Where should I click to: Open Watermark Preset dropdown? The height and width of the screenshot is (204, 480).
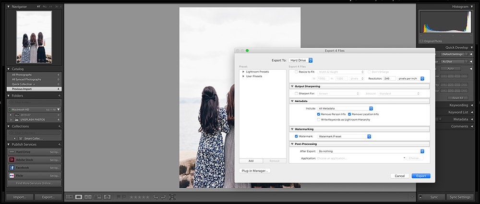pyautogui.click(x=344, y=137)
